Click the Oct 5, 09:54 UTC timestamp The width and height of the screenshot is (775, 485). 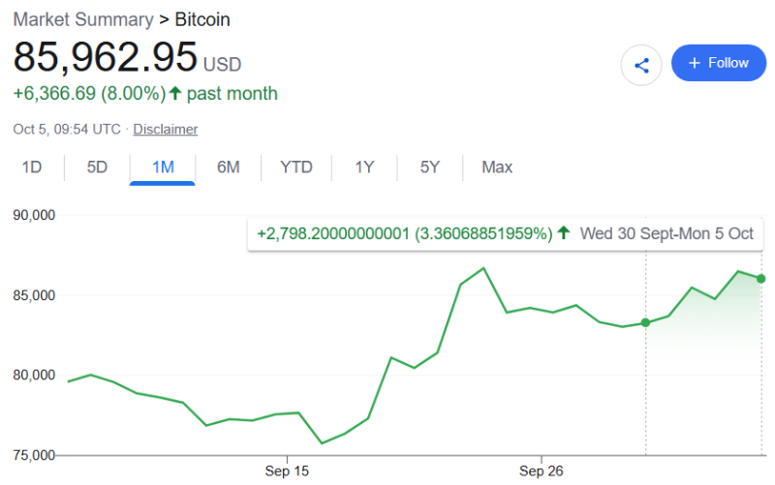[x=67, y=129]
